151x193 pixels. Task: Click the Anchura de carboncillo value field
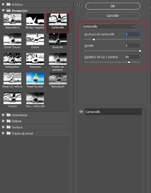[x=132, y=34]
